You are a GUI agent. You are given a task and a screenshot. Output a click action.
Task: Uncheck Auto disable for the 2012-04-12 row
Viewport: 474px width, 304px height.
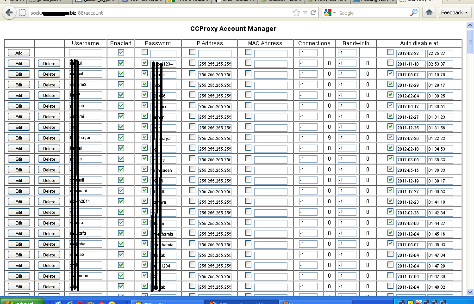(390, 105)
